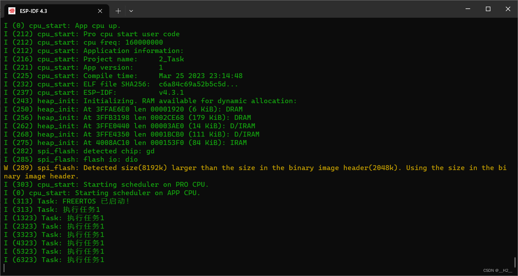This screenshot has width=518, height=276.
Task: Click the (6323) Task log line
Action: tap(54, 260)
